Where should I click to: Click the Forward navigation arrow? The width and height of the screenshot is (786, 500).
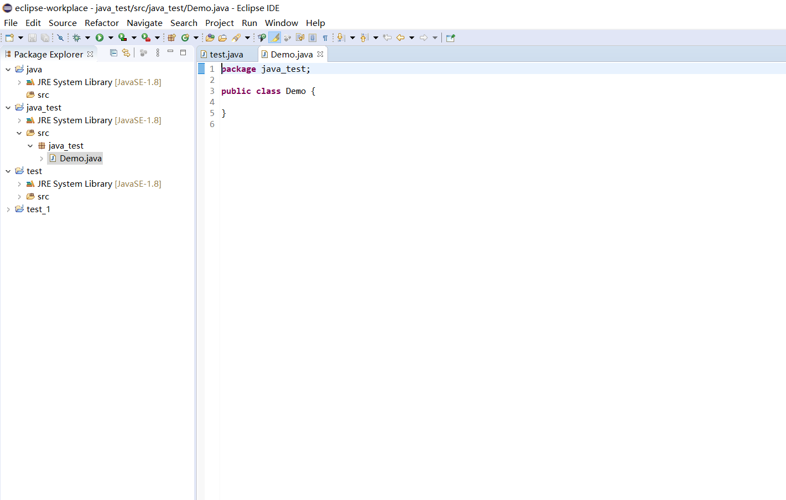(424, 38)
